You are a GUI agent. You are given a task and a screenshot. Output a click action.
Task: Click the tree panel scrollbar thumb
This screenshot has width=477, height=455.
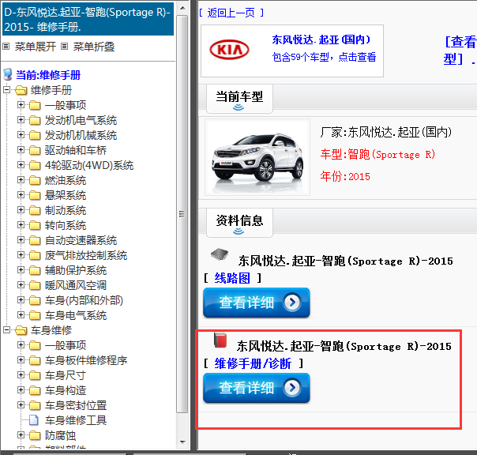[182, 214]
